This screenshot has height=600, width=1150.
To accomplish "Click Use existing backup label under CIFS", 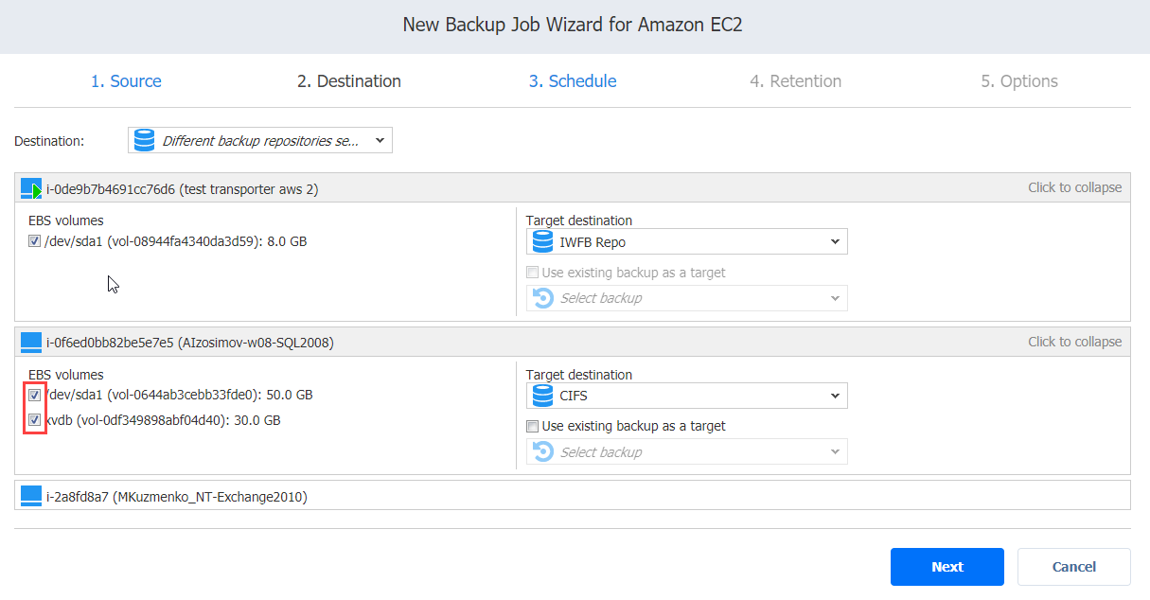I will [634, 426].
